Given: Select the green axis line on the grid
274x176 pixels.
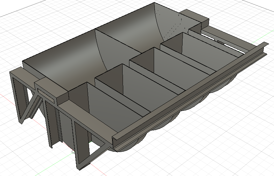Looking at the screenshot, I should (x=54, y=164).
